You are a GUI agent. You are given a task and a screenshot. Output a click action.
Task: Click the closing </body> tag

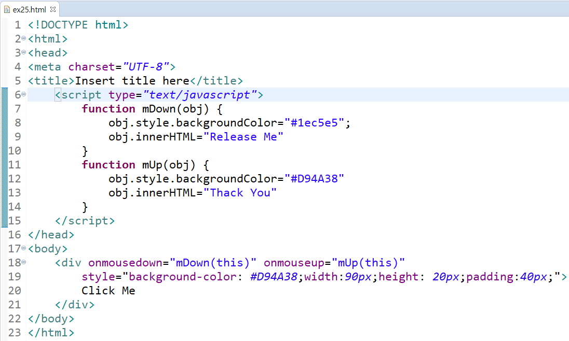[x=51, y=319]
